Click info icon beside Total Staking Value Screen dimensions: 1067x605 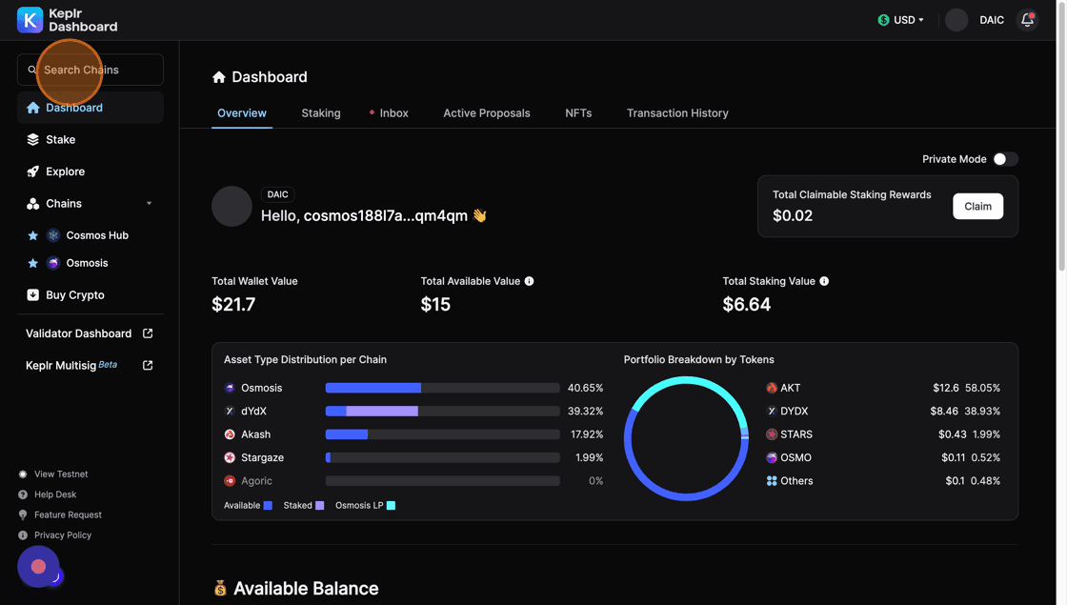coord(824,281)
